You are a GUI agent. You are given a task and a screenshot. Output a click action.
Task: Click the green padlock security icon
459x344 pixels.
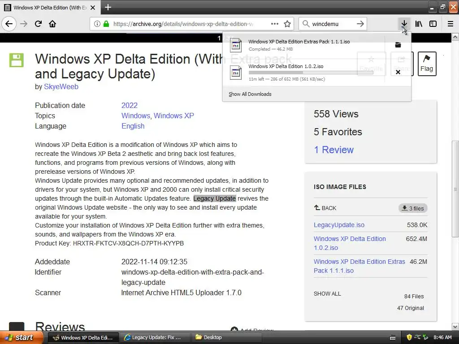pos(106,24)
